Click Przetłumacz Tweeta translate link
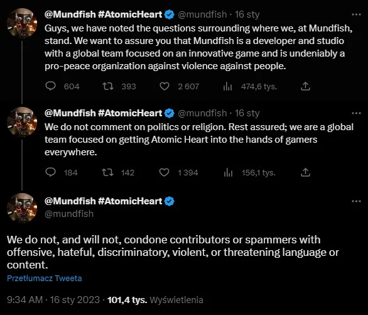 pos(45,279)
